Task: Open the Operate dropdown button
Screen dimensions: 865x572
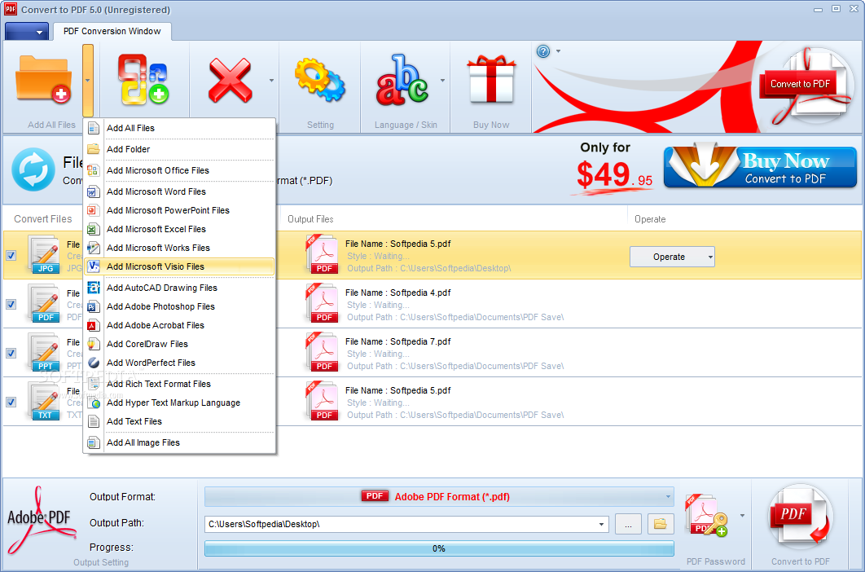Action: [672, 257]
